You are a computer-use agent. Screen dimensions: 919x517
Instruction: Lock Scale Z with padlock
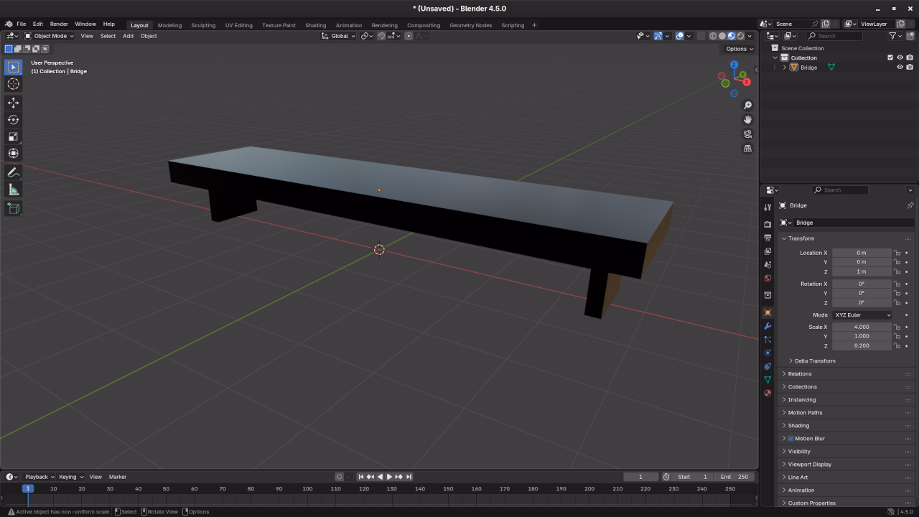coord(897,346)
